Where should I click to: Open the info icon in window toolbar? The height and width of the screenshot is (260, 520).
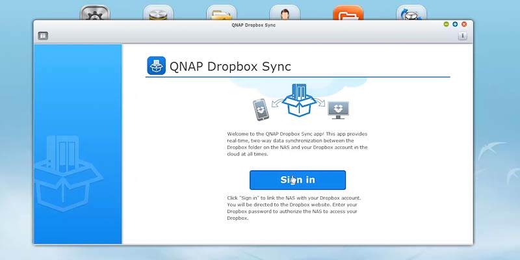point(462,36)
